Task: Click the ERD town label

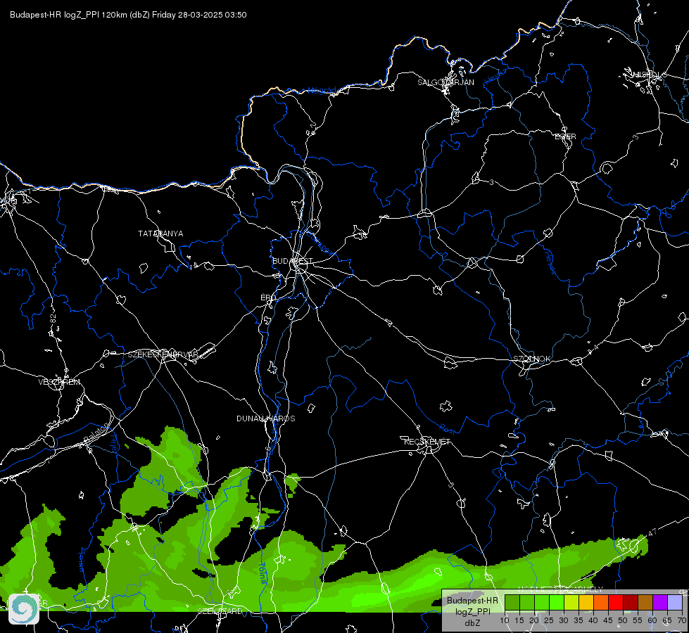Action: tap(268, 298)
